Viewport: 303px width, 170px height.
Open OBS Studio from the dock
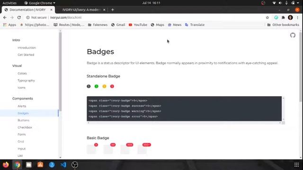75,165
